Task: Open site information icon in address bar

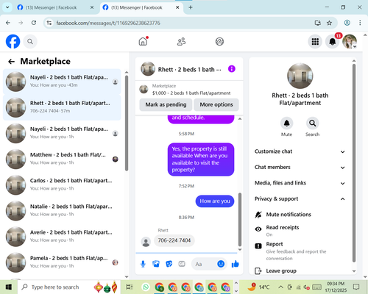Action: coord(49,23)
